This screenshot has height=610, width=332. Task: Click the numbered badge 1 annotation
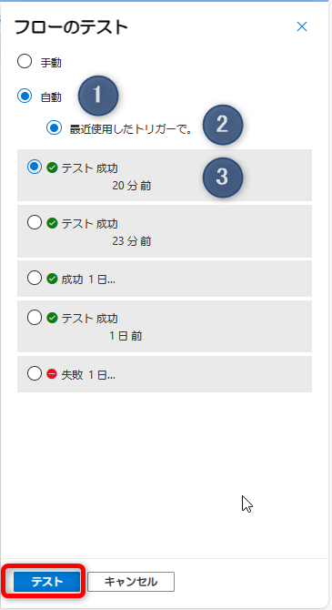[x=98, y=96]
